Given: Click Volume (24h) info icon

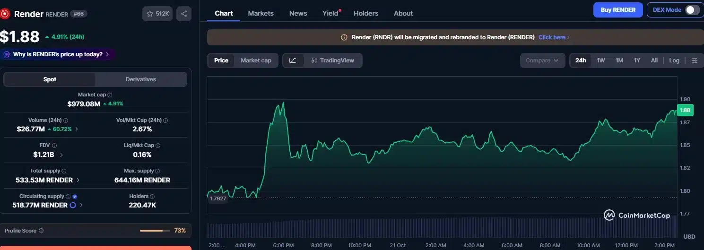Looking at the screenshot, I should 66,121.
